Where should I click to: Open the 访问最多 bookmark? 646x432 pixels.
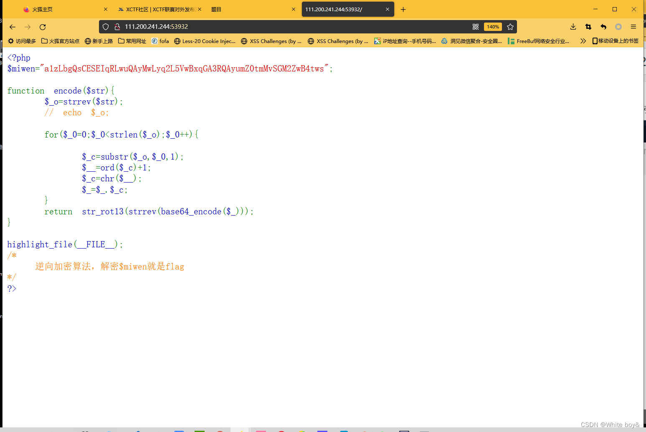pos(22,41)
